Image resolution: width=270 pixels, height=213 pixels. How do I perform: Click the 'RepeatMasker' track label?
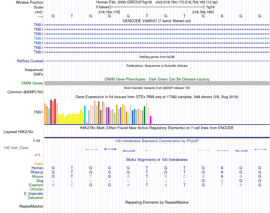click(x=31, y=206)
